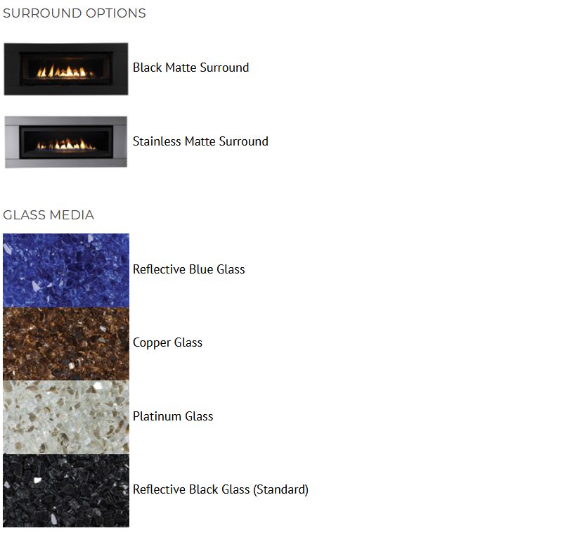
Task: Click the word (Standard) in black glass label
Action: point(281,489)
